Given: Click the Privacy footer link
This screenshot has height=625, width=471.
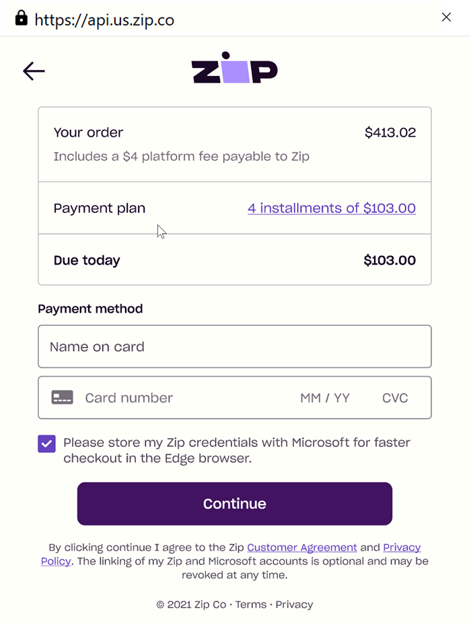Looking at the screenshot, I should [x=294, y=604].
